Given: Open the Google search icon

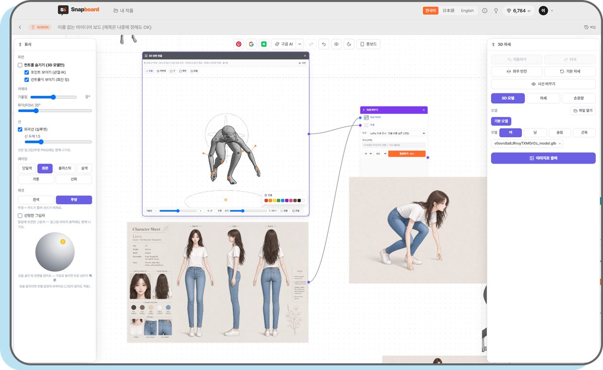Looking at the screenshot, I should click(x=251, y=44).
